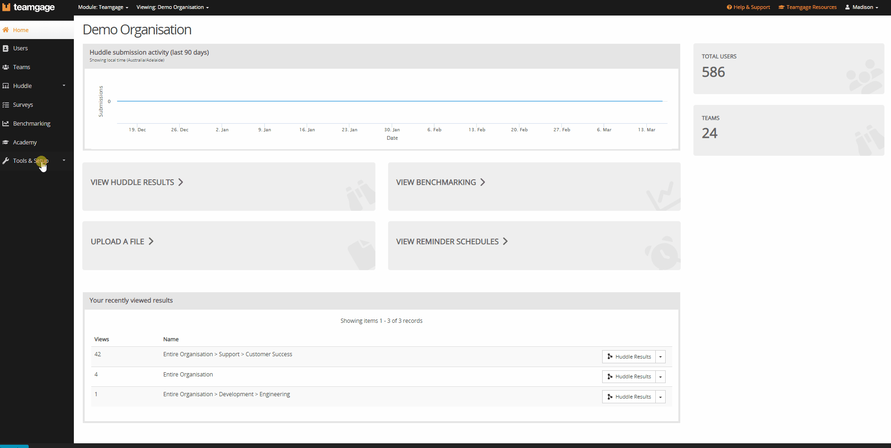
Task: Click the Teamgage Resources graduation cap icon
Action: tap(781, 7)
